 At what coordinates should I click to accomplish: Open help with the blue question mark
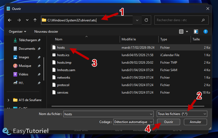click(205, 32)
